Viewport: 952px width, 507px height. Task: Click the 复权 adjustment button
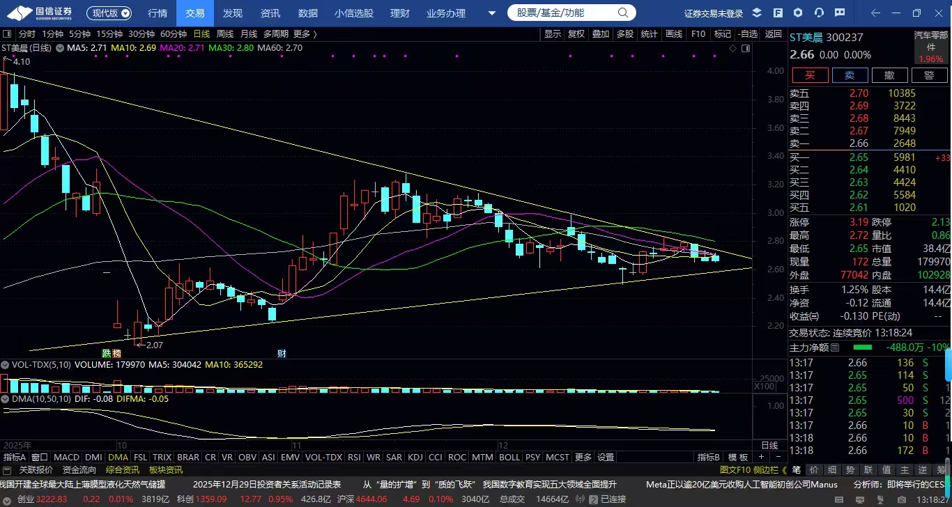(x=576, y=34)
